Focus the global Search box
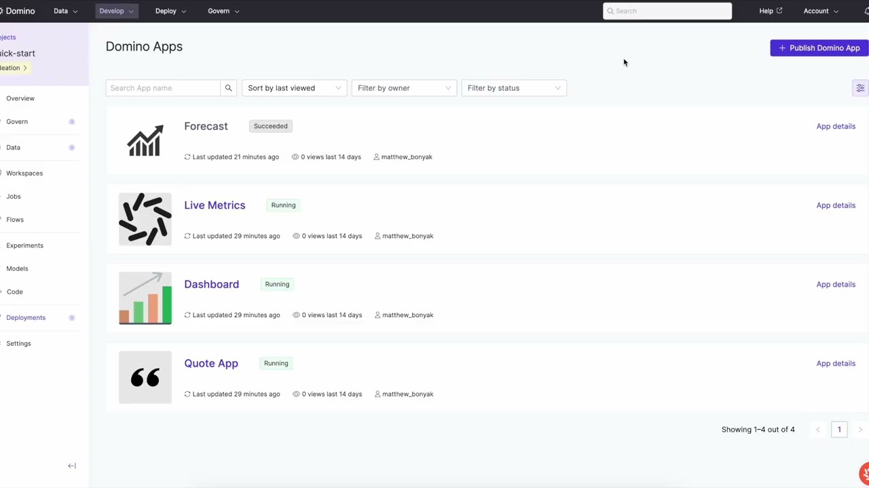The image size is (869, 488). tap(667, 11)
